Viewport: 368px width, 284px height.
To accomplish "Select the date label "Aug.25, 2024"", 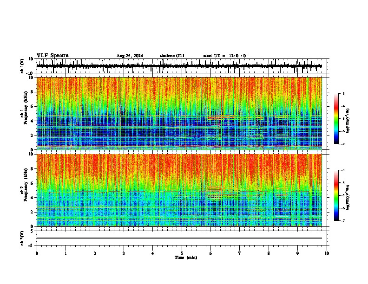I will pos(130,56).
